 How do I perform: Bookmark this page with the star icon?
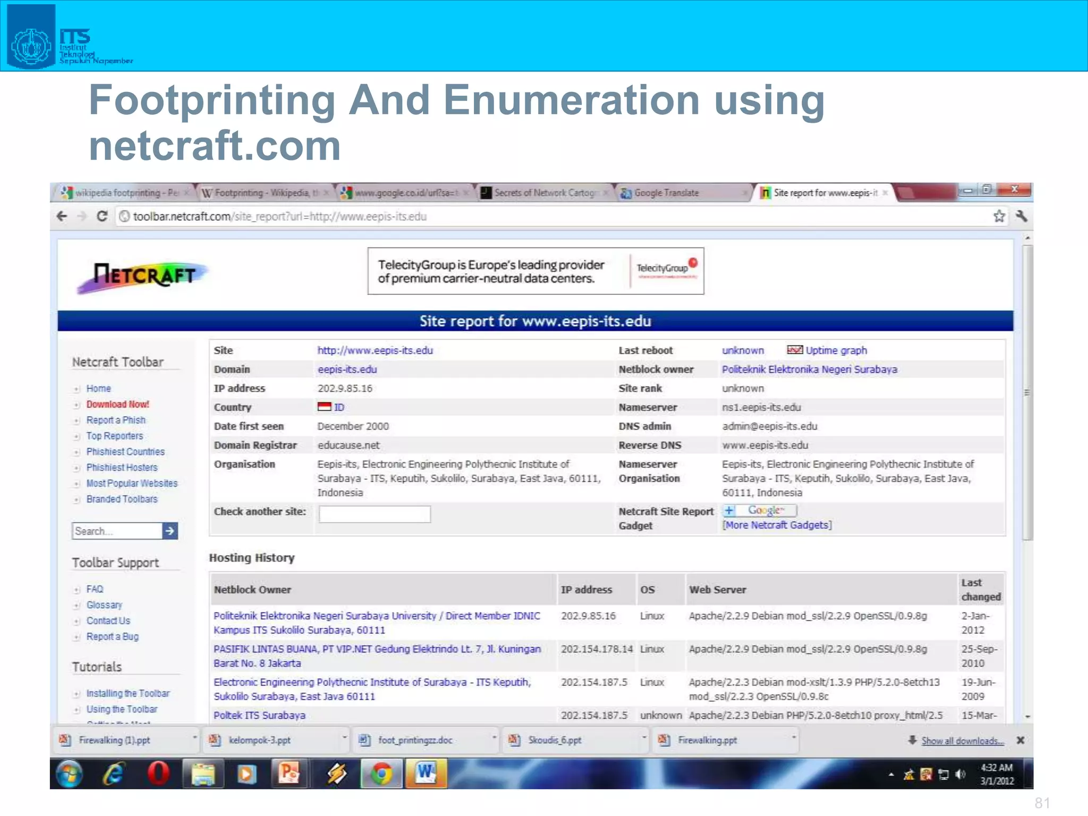tap(999, 216)
